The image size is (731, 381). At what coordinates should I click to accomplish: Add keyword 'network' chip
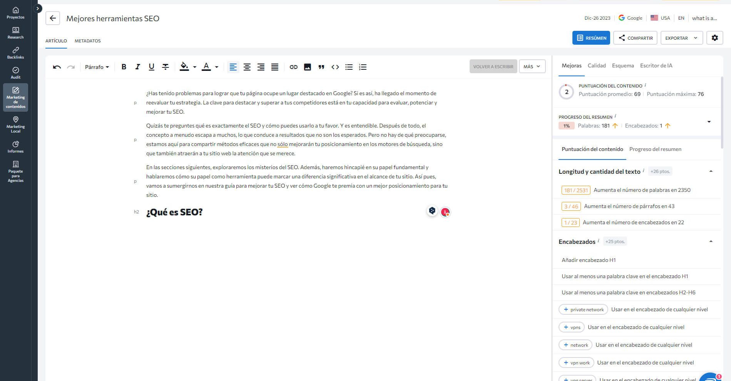575,345
